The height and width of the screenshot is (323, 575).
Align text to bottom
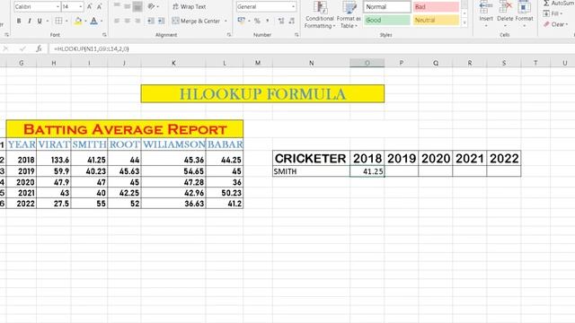(137, 6)
